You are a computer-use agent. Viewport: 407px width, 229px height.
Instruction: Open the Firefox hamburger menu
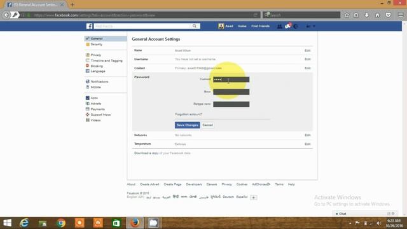click(401, 15)
